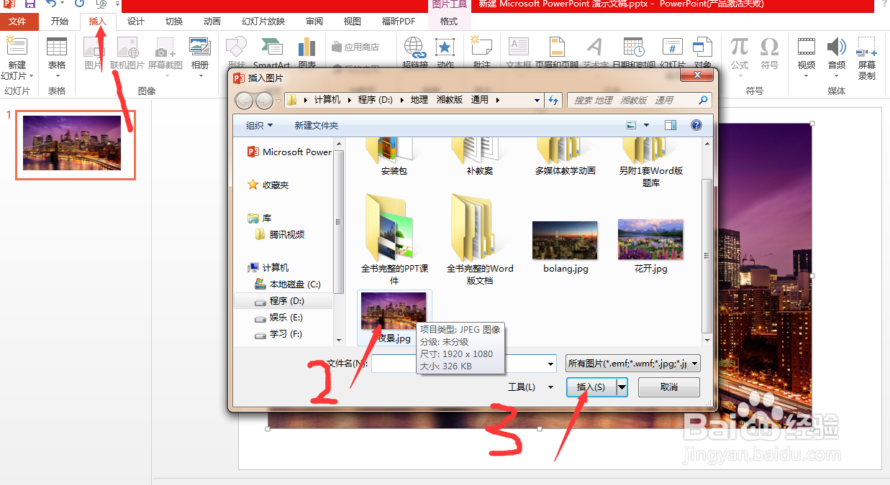Viewport: 890px width, 485px height.
Task: Select Microsoft PowerPoint in dialog sidebar
Action: click(x=289, y=152)
